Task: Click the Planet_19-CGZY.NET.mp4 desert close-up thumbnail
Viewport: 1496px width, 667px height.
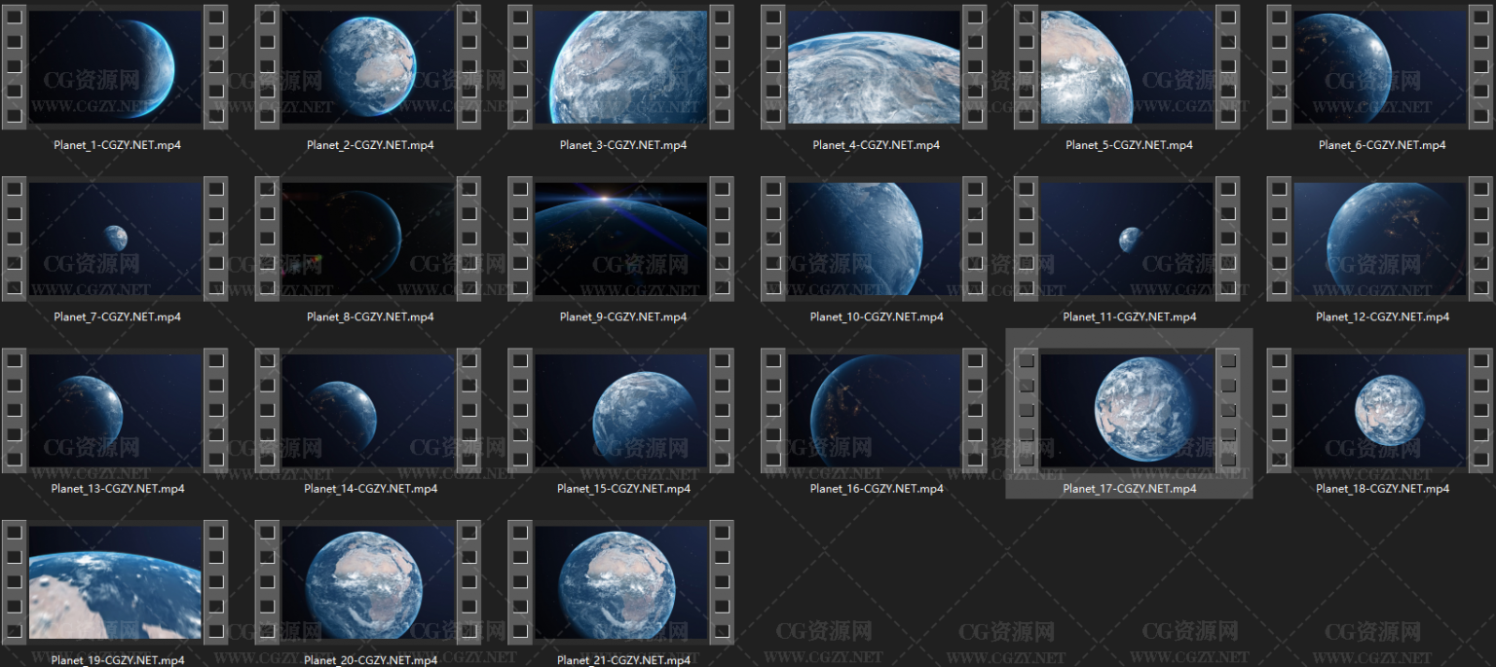Action: click(115, 581)
